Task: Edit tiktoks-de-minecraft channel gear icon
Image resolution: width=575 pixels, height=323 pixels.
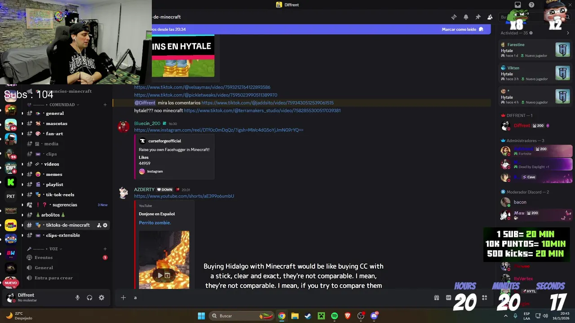Action: click(105, 225)
